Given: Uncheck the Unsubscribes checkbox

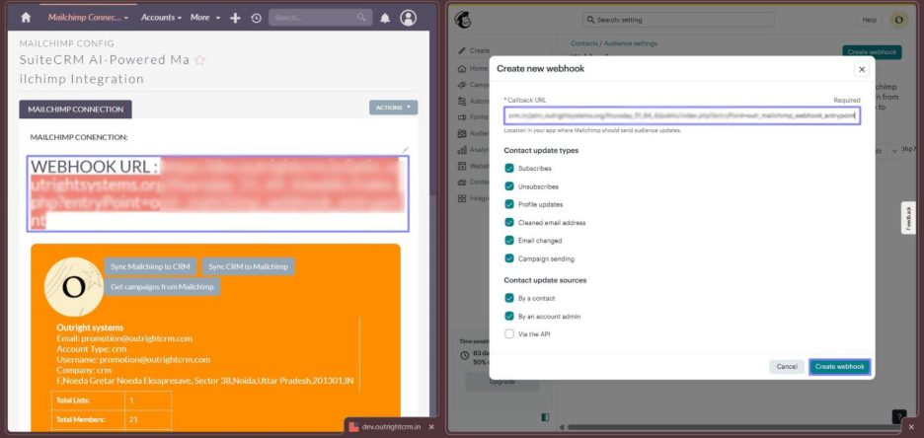Looking at the screenshot, I should pos(509,186).
